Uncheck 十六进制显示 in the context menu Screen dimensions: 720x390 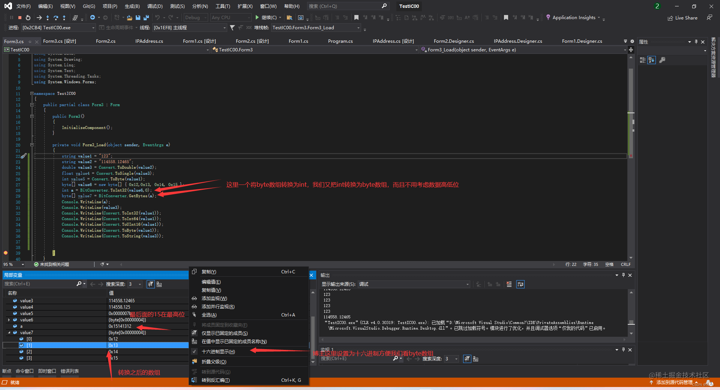(x=217, y=351)
